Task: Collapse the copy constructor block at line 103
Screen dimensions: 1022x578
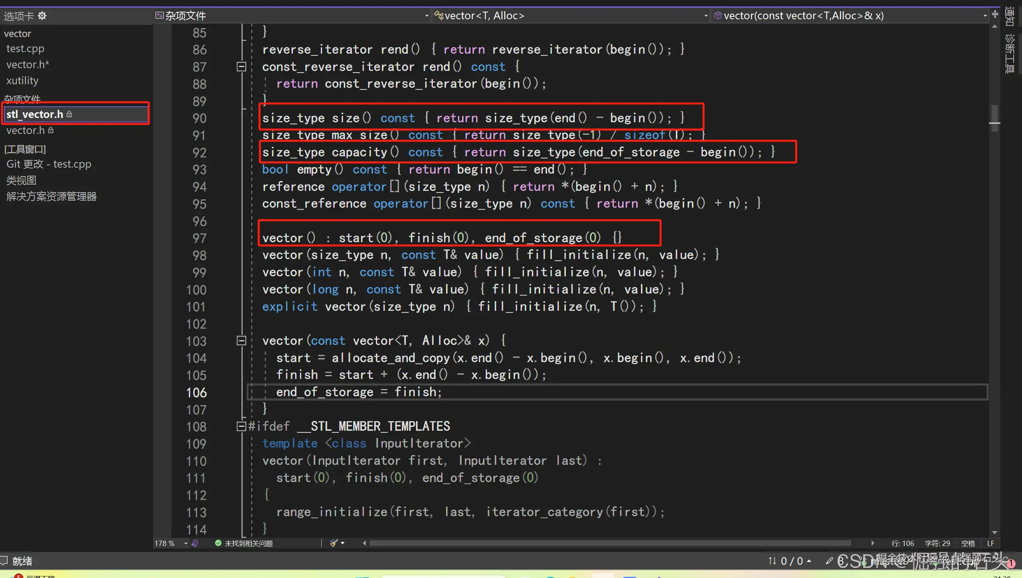Action: [x=241, y=341]
